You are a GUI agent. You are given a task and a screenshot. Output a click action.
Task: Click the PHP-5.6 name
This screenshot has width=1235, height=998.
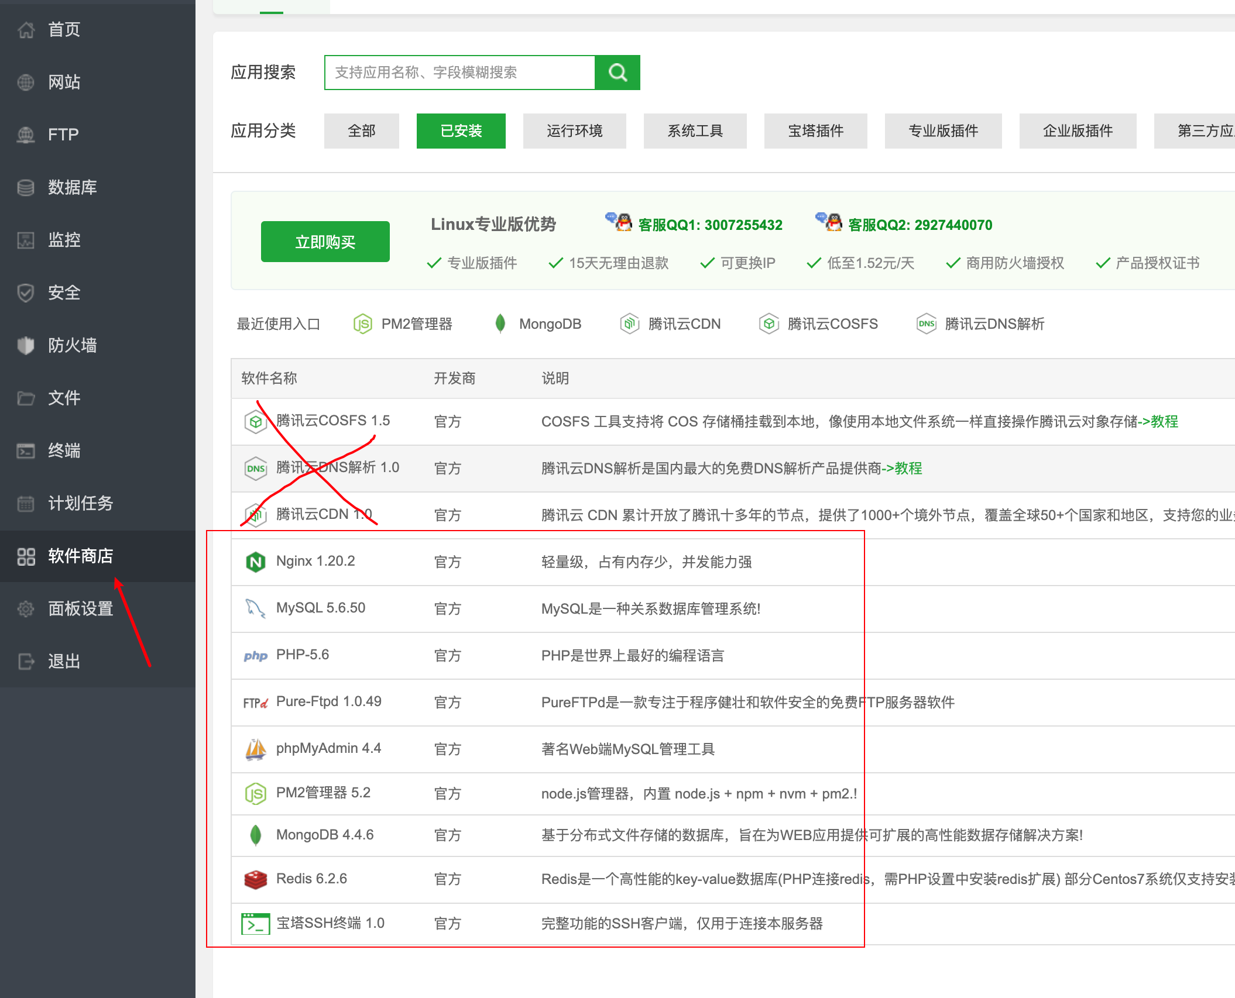click(303, 655)
